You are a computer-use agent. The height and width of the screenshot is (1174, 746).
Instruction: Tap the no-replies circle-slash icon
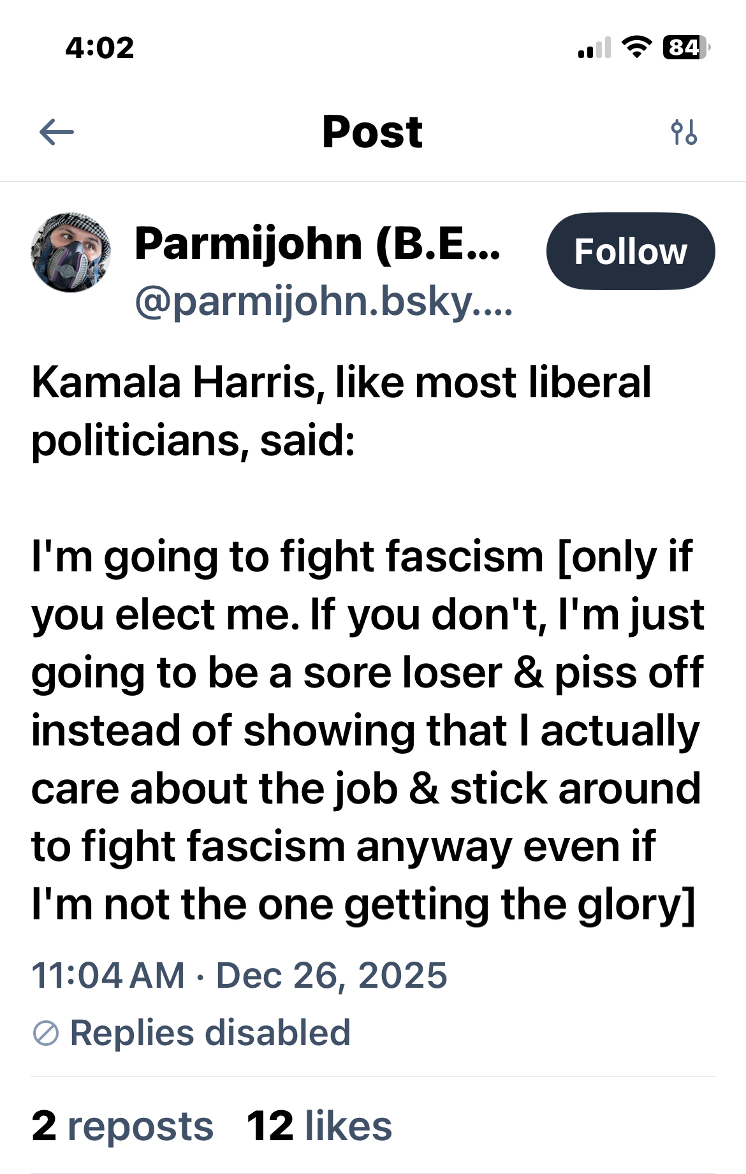(x=46, y=1033)
